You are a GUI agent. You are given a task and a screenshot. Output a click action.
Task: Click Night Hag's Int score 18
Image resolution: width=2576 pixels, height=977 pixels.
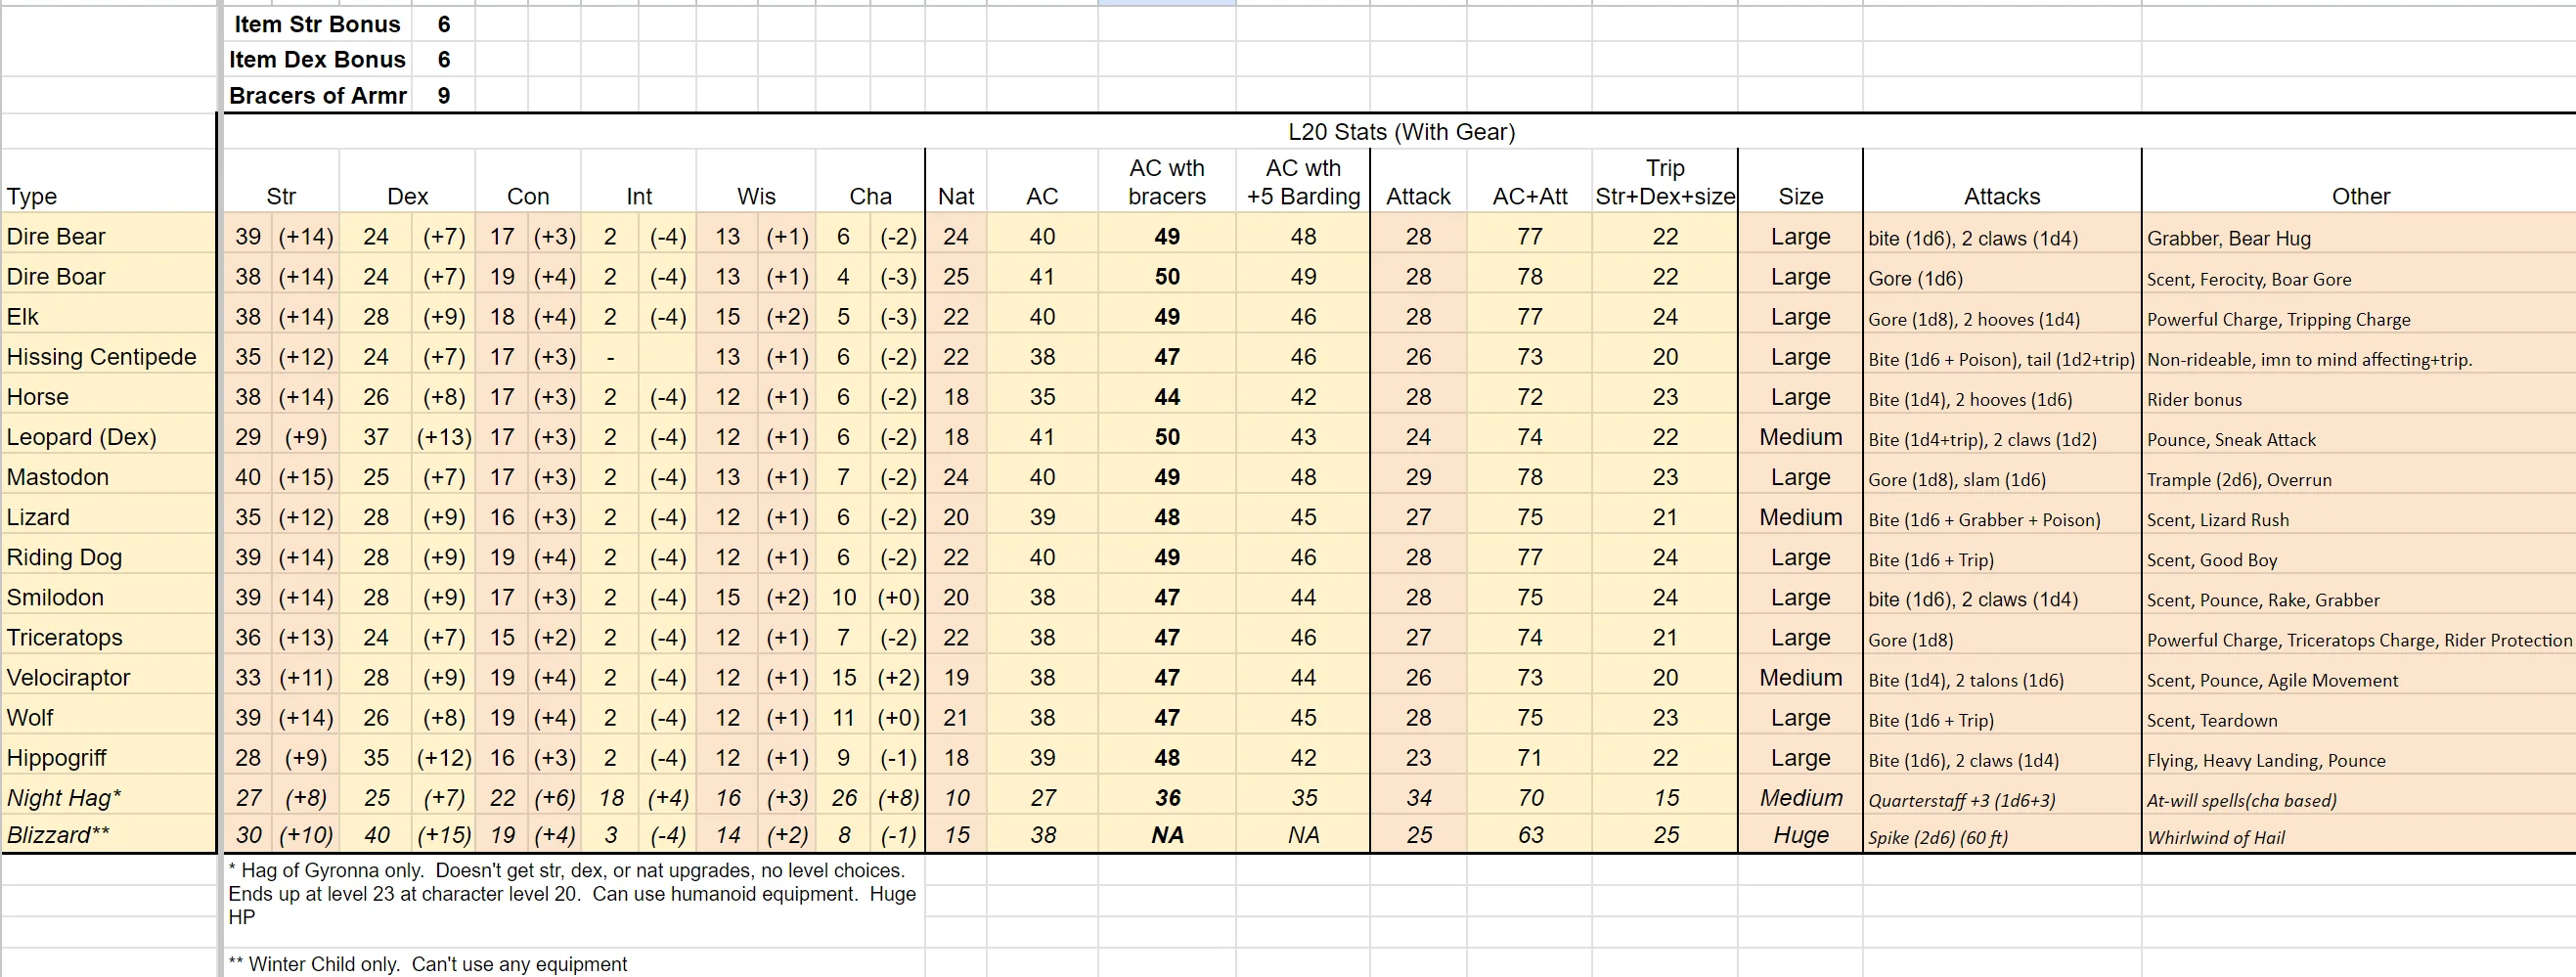pos(611,796)
